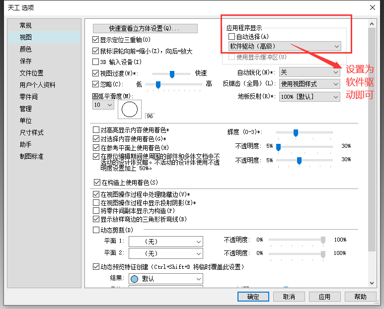Toggle the 3D 输入设备 checkbox
This screenshot has width=384, height=309.
coord(96,62)
